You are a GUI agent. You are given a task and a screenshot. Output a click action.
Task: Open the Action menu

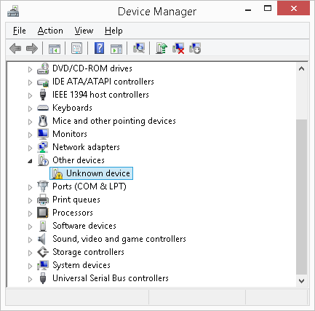click(50, 31)
